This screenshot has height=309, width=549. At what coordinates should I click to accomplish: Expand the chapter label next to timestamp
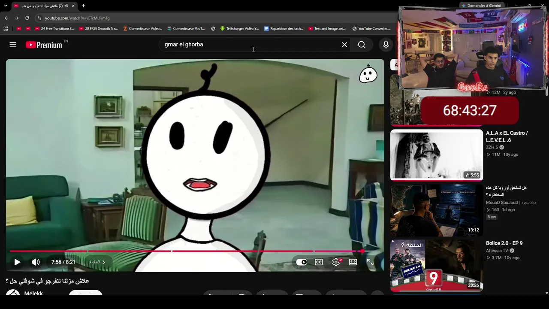pos(97,262)
